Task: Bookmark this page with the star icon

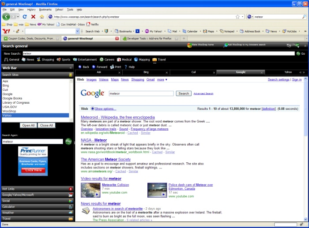Action: [237, 17]
